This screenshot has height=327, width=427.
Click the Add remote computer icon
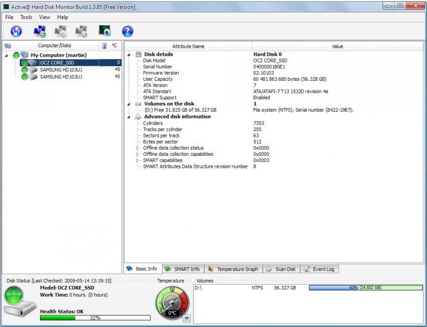[40, 32]
